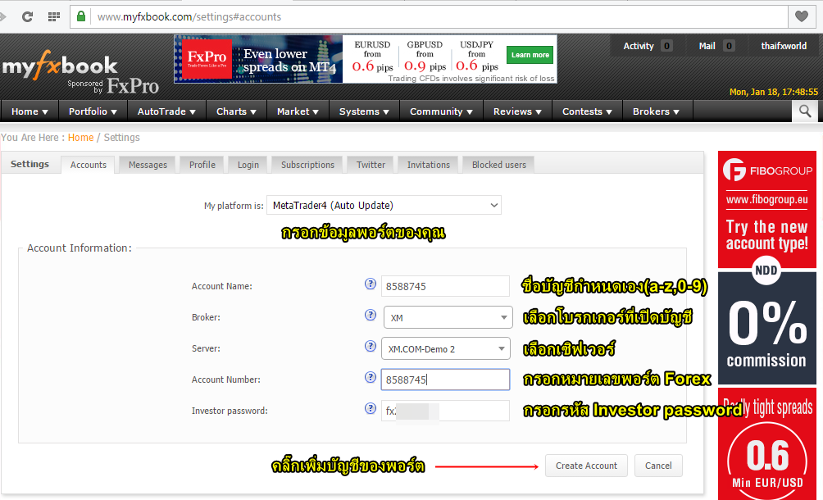Open the thaifxworld user link
This screenshot has width=823, height=500.
(x=784, y=46)
